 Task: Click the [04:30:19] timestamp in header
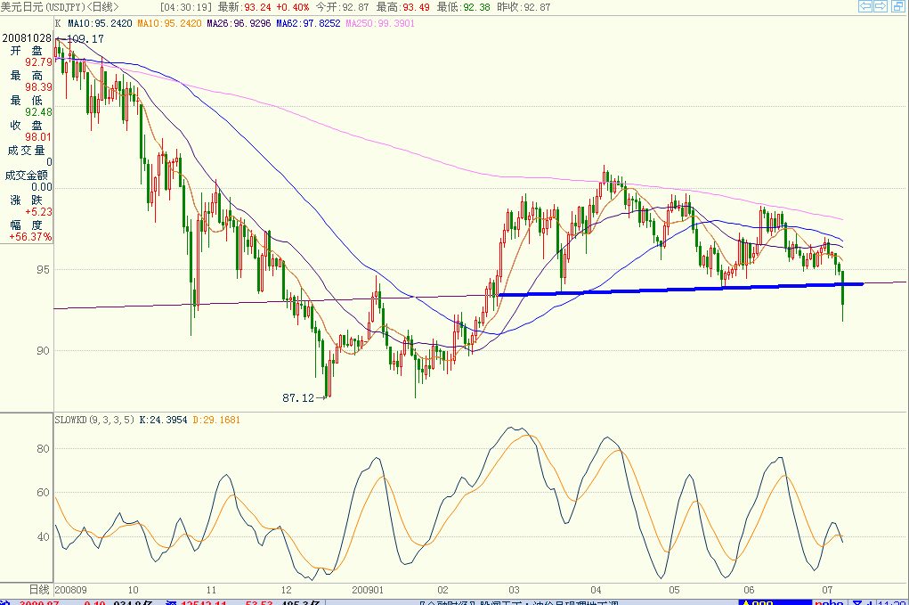tap(186, 7)
